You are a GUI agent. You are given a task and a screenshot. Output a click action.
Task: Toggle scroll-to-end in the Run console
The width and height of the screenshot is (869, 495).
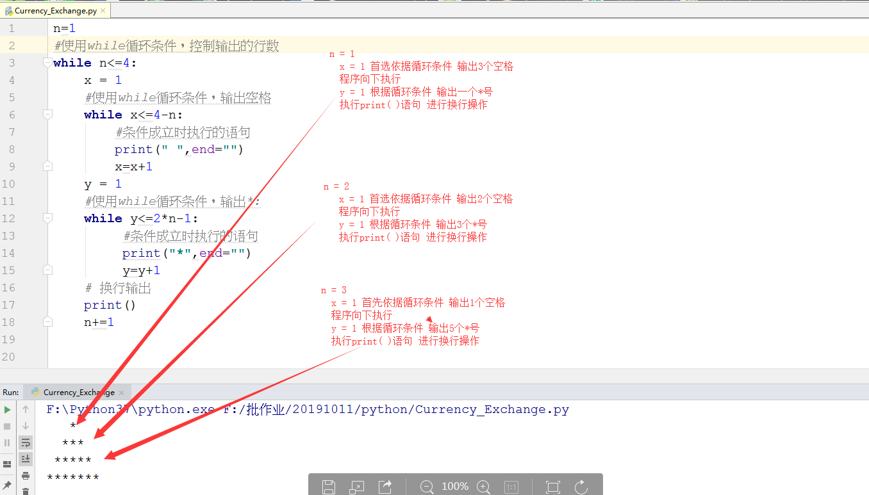tap(26, 458)
